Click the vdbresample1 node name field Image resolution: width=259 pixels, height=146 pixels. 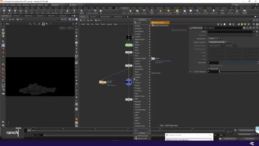click(x=223, y=28)
